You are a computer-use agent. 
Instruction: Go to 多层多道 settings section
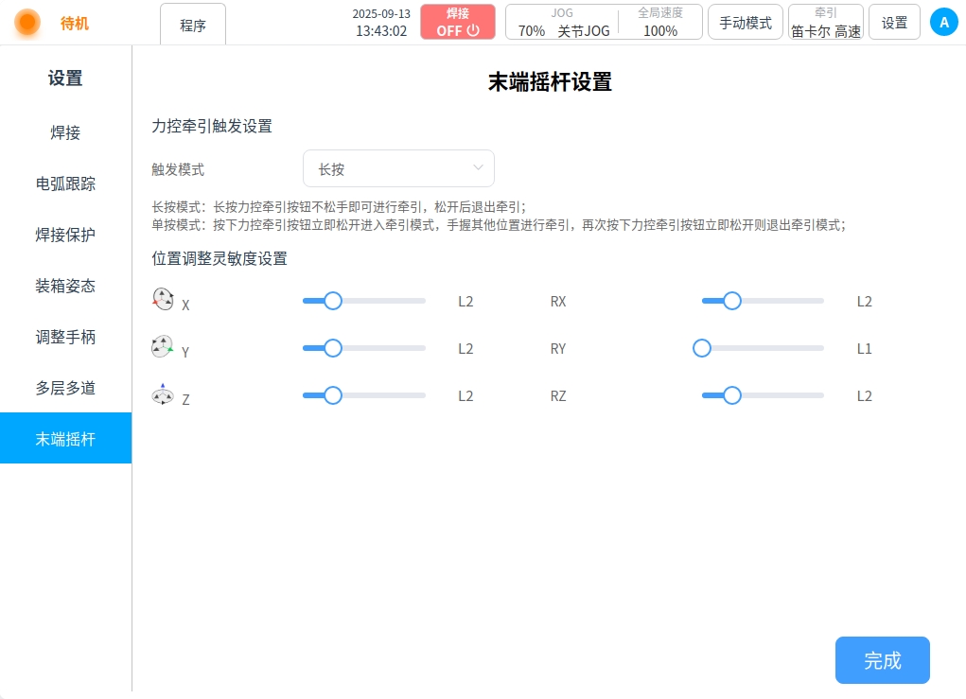click(65, 388)
